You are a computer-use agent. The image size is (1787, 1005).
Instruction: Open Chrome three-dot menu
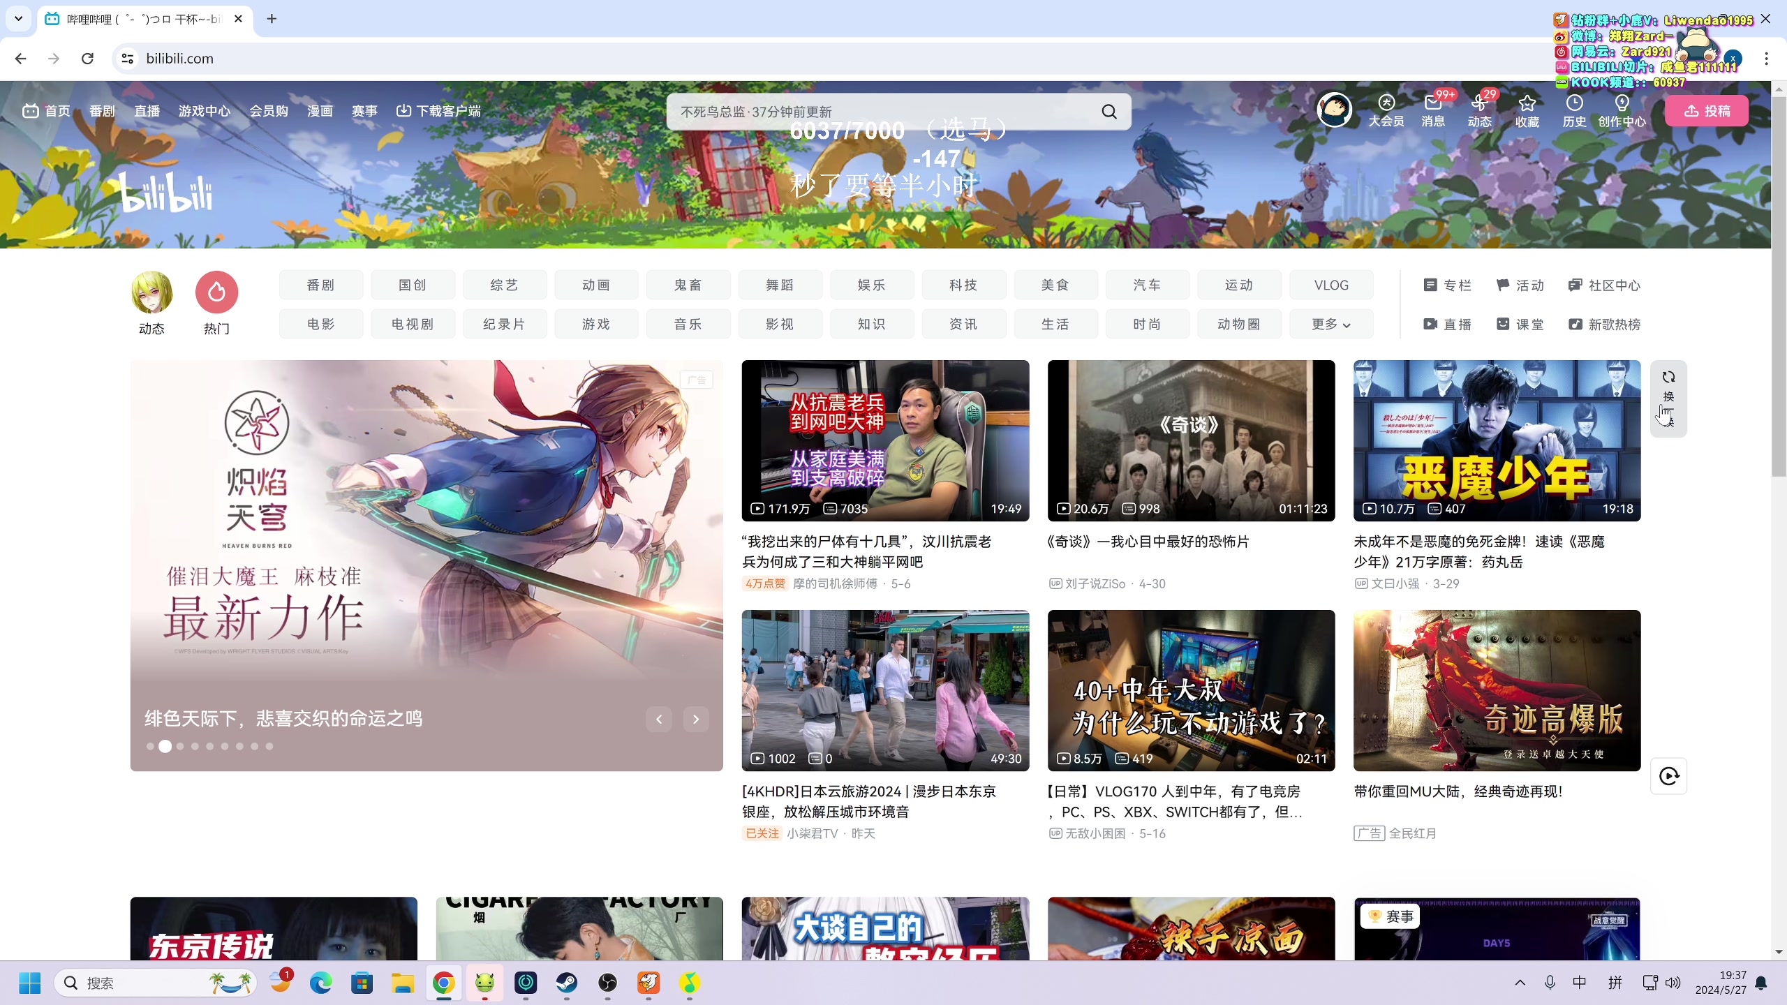[1766, 59]
